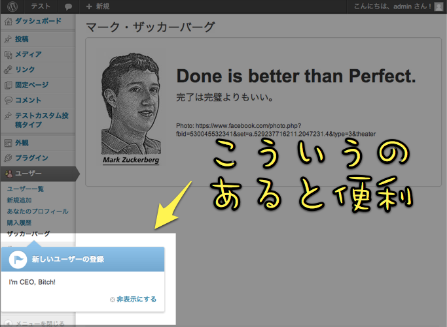The height and width of the screenshot is (327, 447).
Task: Click the 投稿 pushpin icon
Action: pyautogui.click(x=8, y=39)
